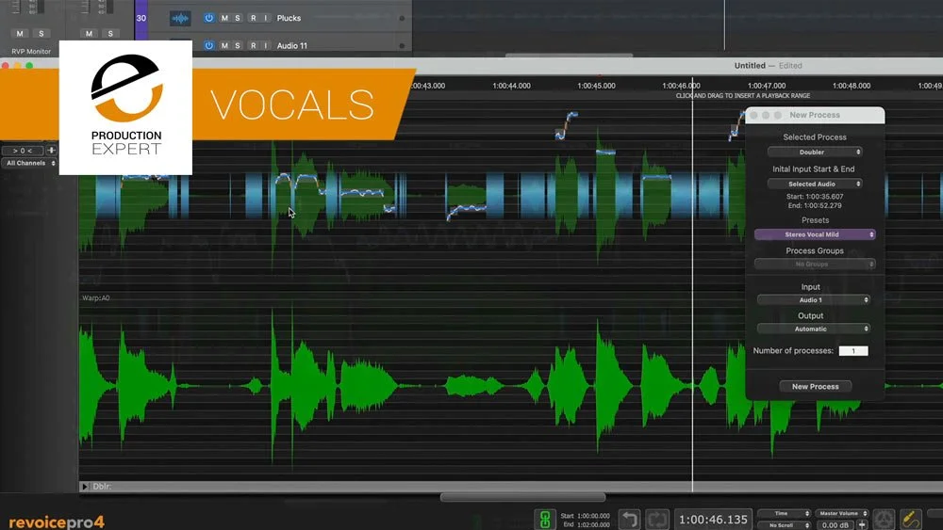Click the 1:00:47.000 ruler mark
This screenshot has height=530, width=943.
coord(766,86)
